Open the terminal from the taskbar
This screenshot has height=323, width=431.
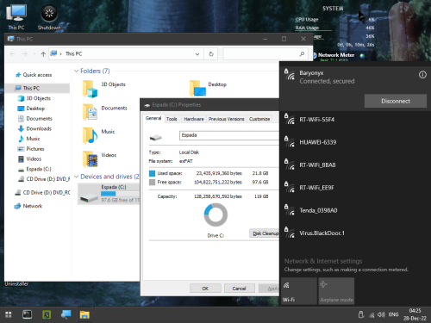click(x=28, y=314)
